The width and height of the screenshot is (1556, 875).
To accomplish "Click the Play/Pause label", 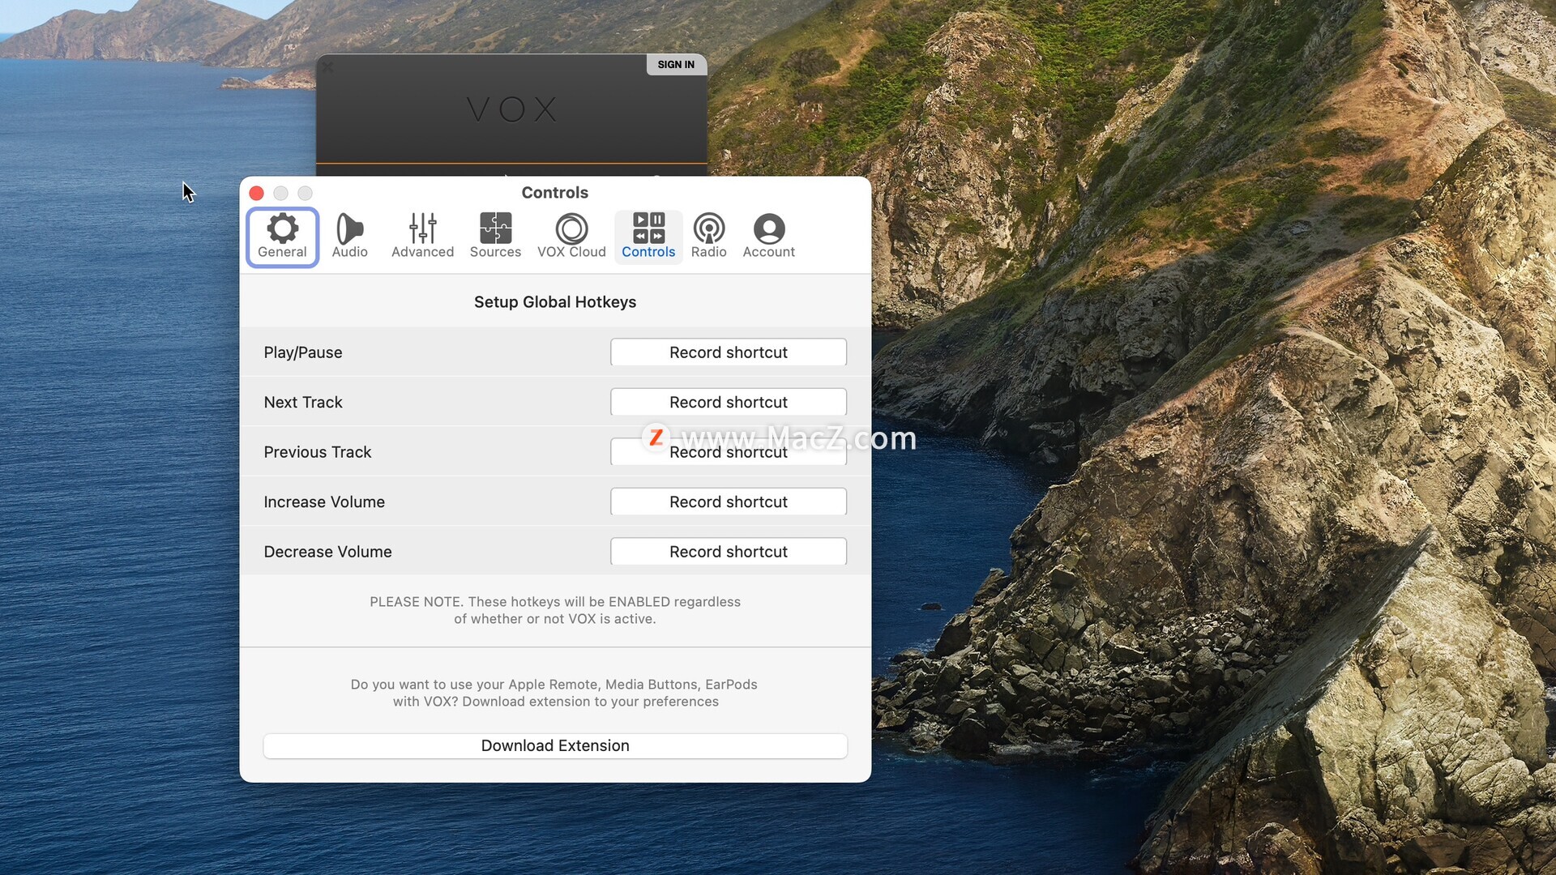I will [303, 352].
